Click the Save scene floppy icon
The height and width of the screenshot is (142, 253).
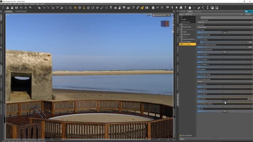(17, 7)
